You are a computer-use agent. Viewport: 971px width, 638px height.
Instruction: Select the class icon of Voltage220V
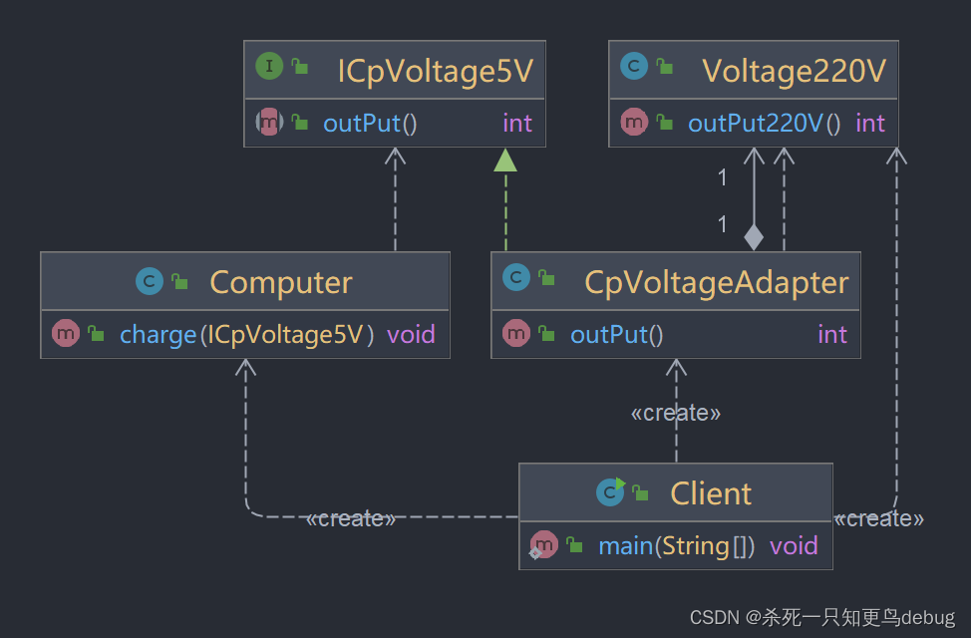[x=634, y=66]
